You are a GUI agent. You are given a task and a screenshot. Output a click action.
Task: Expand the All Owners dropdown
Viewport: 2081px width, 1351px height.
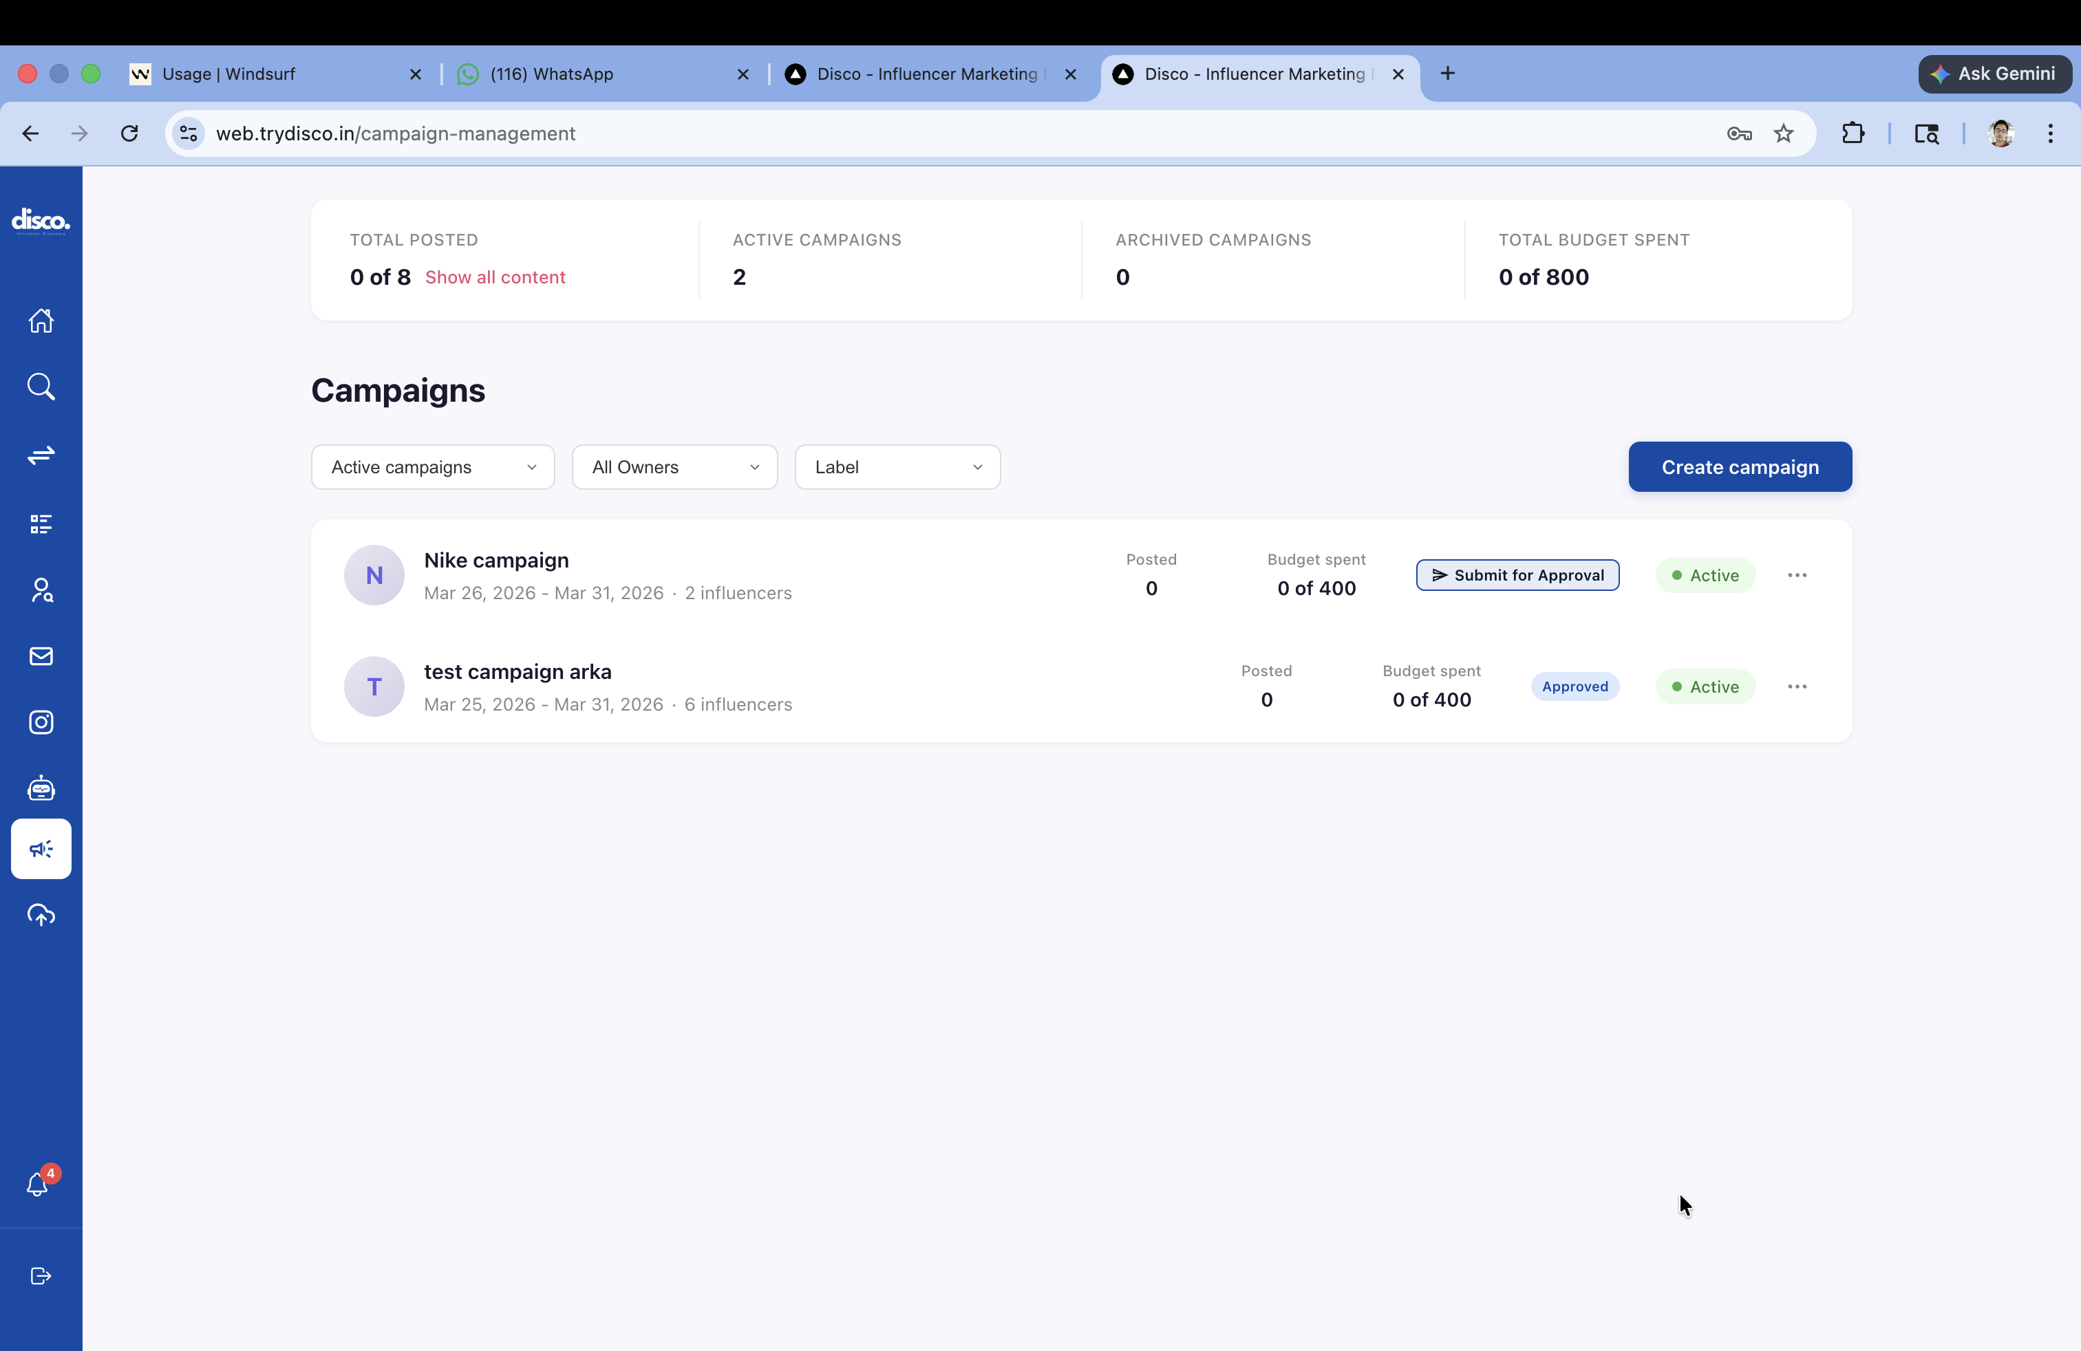(x=674, y=468)
